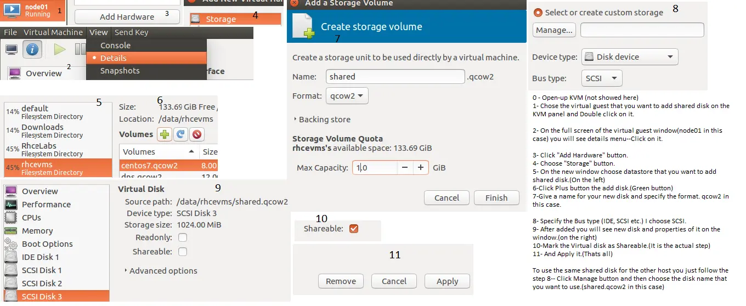Open the Format qcow2 dropdown
This screenshot has width=746, height=306.
point(347,96)
